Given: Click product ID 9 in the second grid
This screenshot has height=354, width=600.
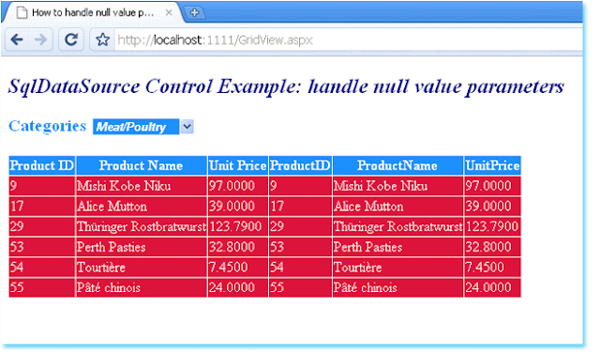Looking at the screenshot, I should (x=274, y=186).
